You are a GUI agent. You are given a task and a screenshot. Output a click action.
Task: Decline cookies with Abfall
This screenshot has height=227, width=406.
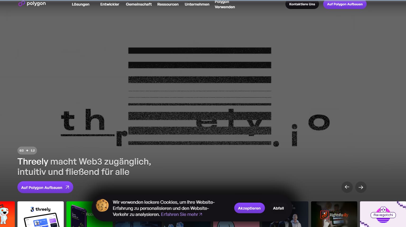[279, 208]
